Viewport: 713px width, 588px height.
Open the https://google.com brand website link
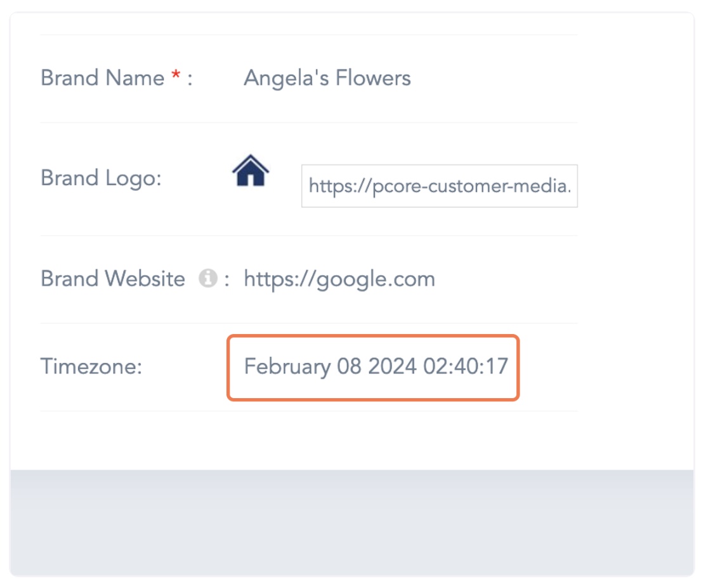pyautogui.click(x=339, y=279)
